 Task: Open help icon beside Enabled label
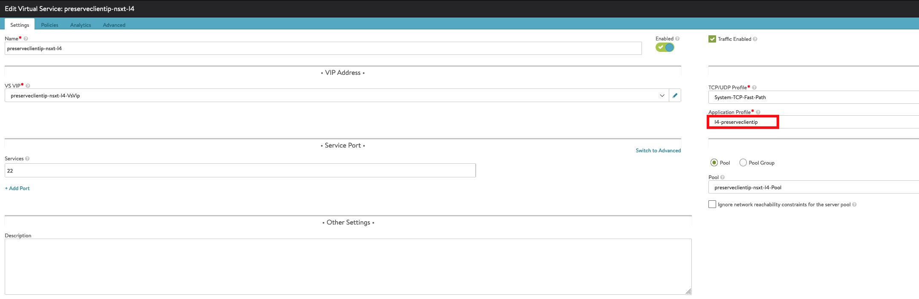click(x=677, y=39)
